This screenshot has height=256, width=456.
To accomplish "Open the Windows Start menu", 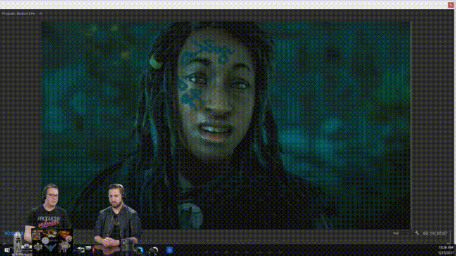I will pos(7,250).
